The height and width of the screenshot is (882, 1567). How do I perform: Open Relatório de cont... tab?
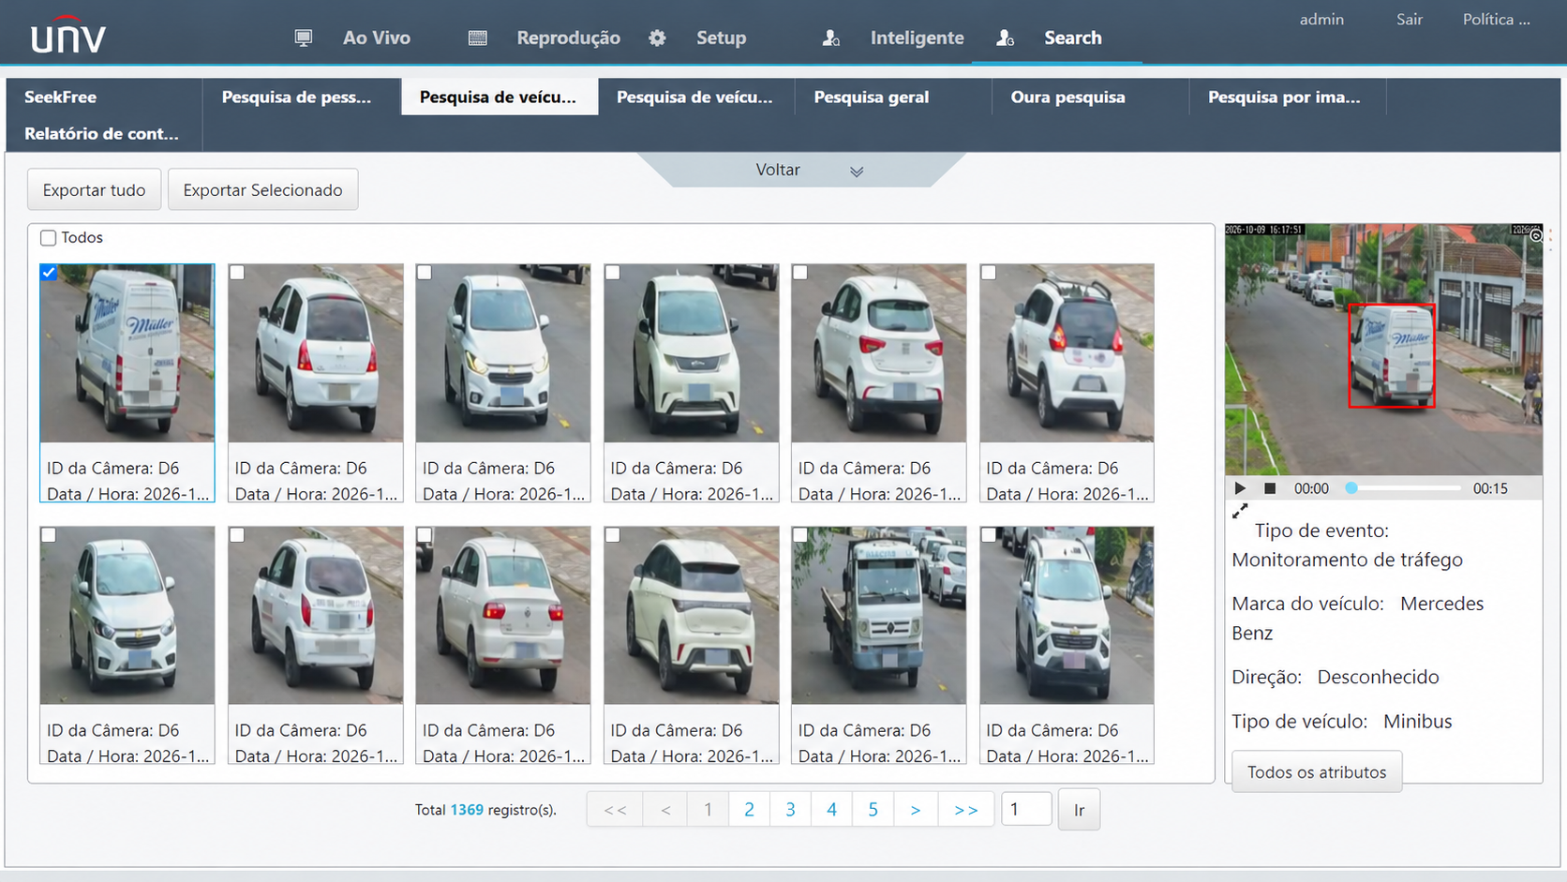click(x=104, y=133)
